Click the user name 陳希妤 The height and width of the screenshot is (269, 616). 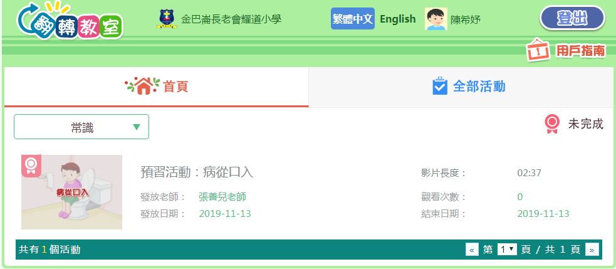click(466, 19)
